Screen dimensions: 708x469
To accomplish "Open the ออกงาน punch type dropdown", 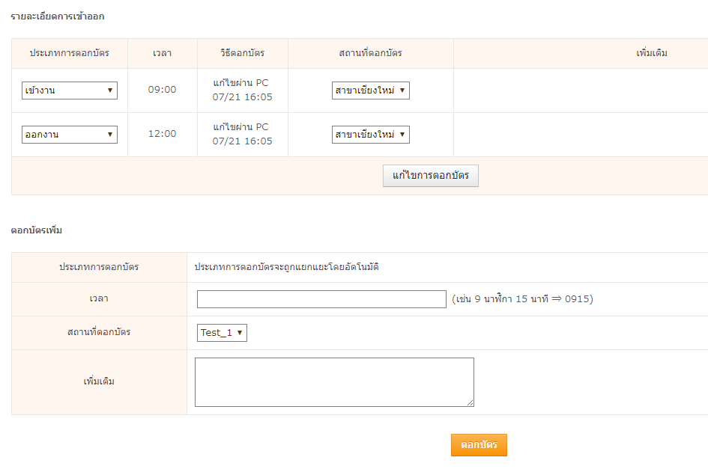I will [69, 135].
